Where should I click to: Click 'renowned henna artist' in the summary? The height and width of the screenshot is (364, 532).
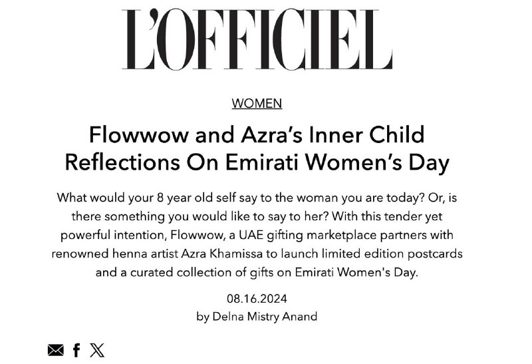coord(114,254)
